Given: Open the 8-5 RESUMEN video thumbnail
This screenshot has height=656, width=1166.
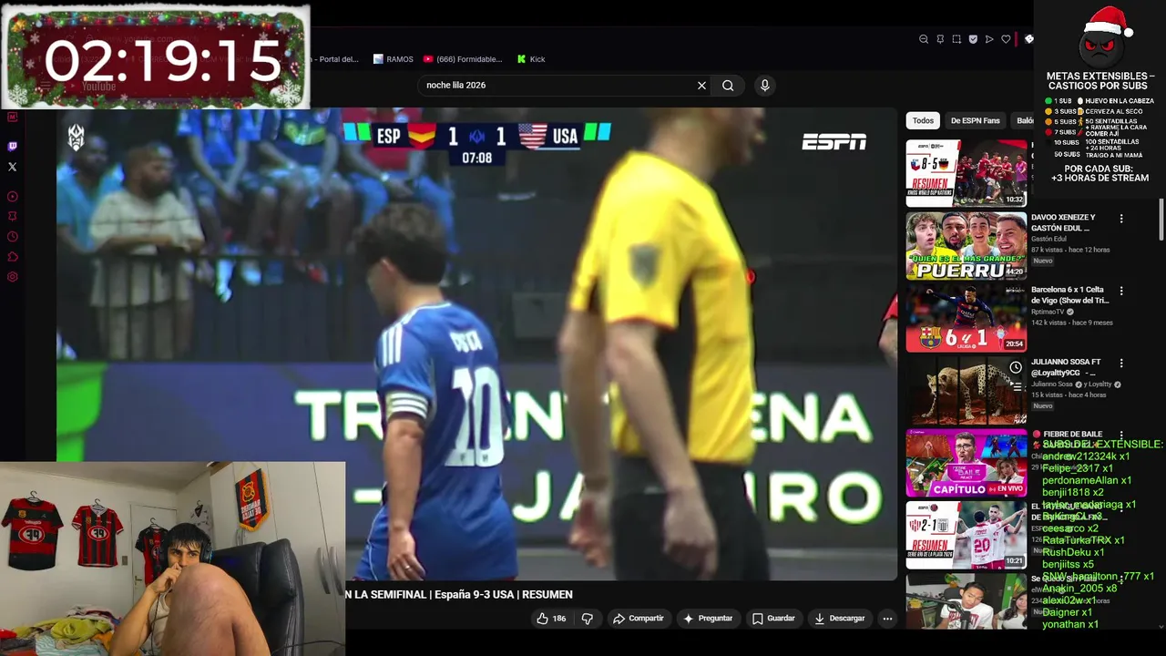Looking at the screenshot, I should click(x=966, y=173).
